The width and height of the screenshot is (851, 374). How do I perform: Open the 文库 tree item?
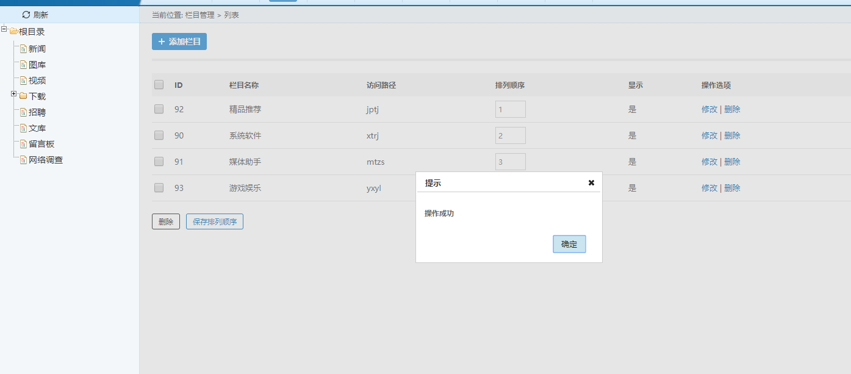tap(37, 128)
